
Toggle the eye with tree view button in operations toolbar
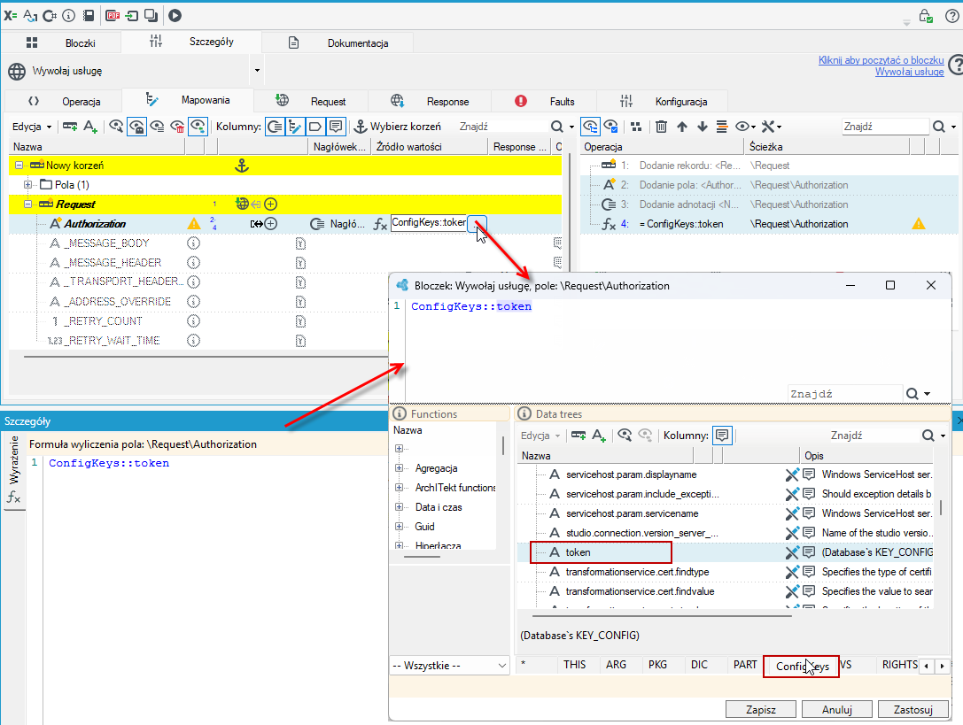click(x=590, y=127)
